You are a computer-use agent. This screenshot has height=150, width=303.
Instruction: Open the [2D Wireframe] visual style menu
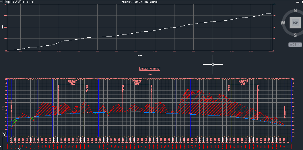(24, 2)
